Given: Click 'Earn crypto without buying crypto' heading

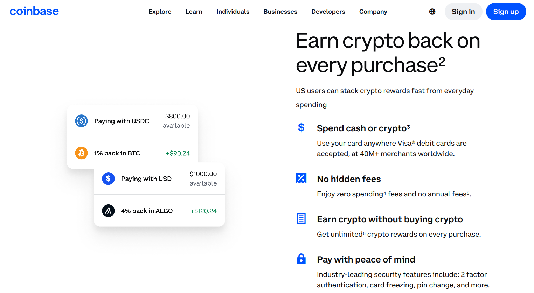Looking at the screenshot, I should coord(390,219).
